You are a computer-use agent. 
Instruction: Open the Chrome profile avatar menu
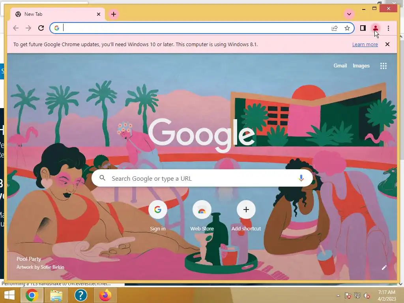(376, 28)
